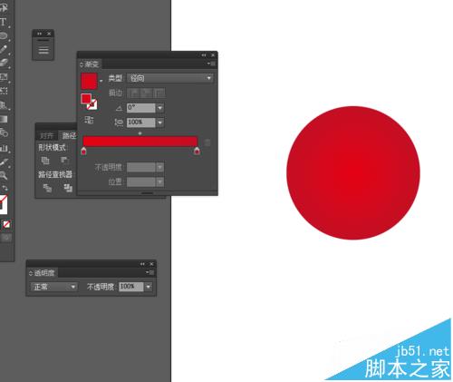453x382 pixels.
Task: Click the red gradient slider bar
Action: 140,142
